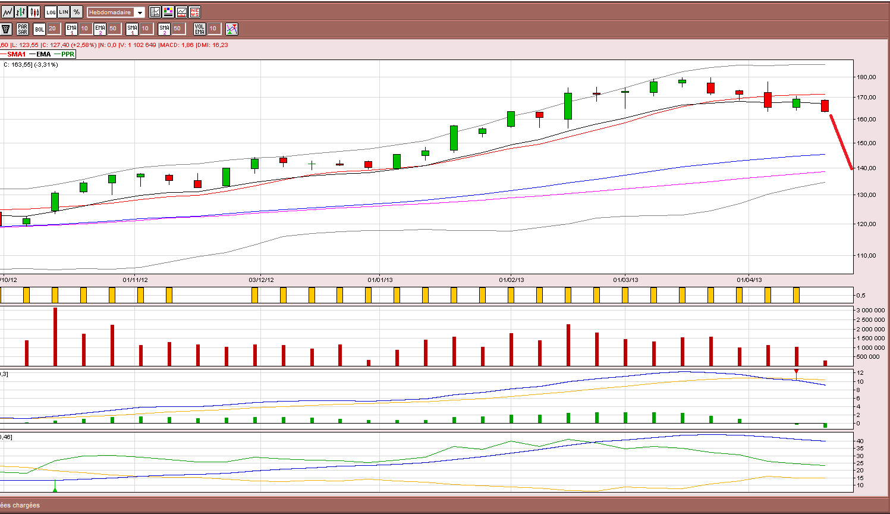Viewport: 890px width, 514px height.
Task: Click the 01/01/13 date axis label
Action: click(380, 280)
